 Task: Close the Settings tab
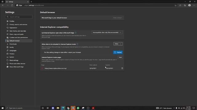pos(28,2)
